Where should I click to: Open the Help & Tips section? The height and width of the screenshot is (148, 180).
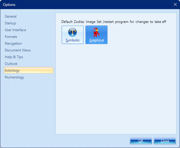click(14, 57)
